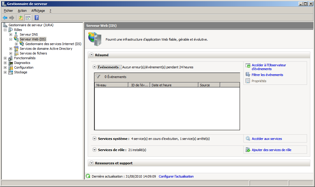Select Services de domaine Active Directory
315x187 pixels.
46,49
